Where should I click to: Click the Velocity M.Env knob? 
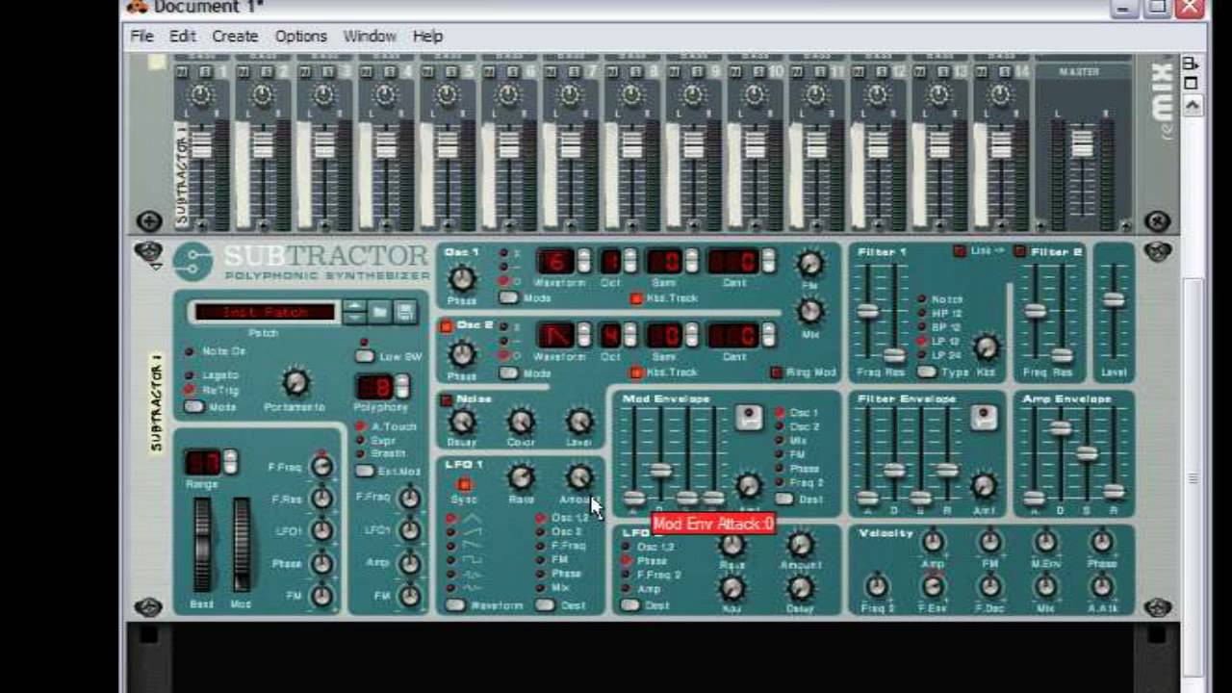pos(1045,543)
